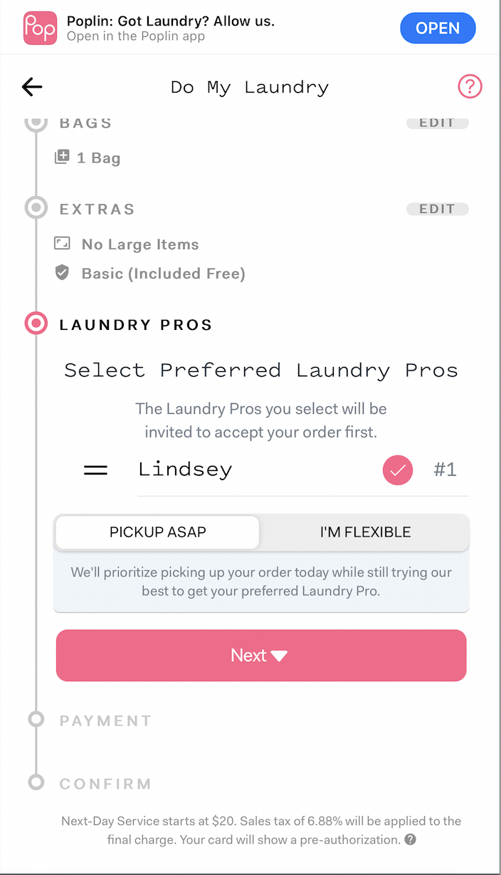
Task: Click the bag icon next to 1 Bag
Action: 63,157
